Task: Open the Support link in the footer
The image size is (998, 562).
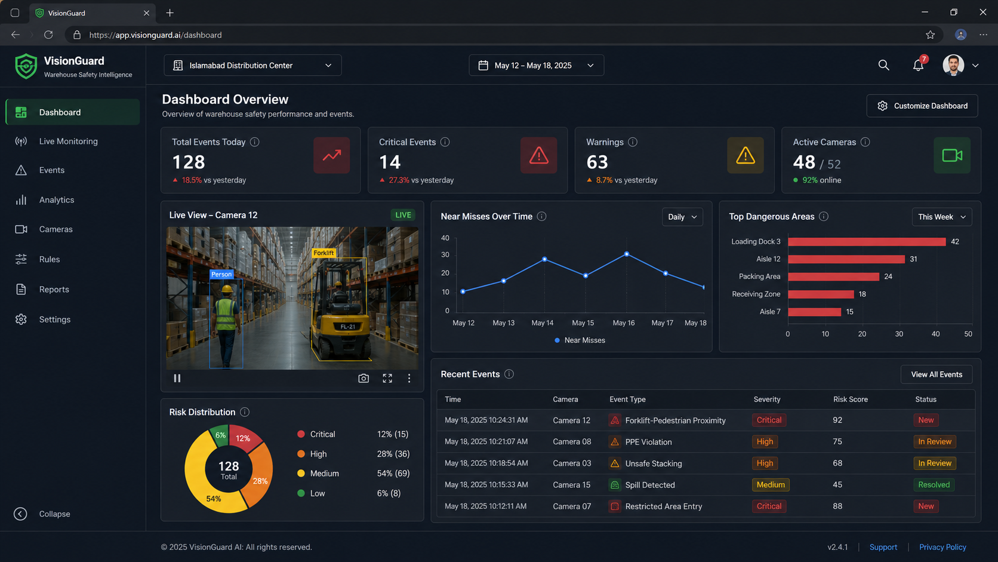Action: (883, 547)
